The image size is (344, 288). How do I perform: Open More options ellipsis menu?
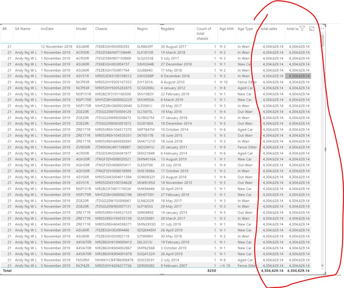pos(322,28)
